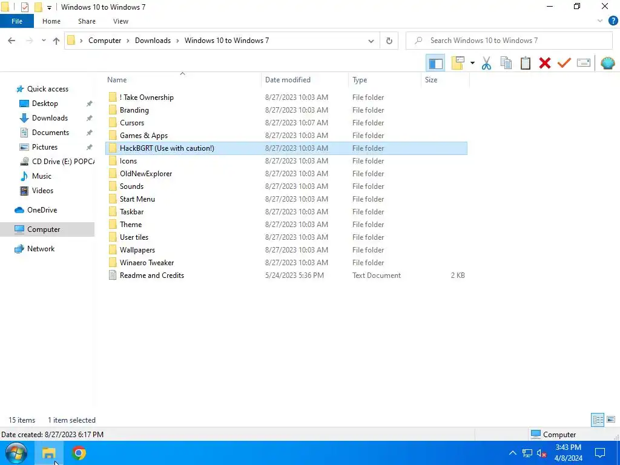This screenshot has height=465, width=620.
Task: Select the Cursors folder
Action: click(x=286, y=122)
